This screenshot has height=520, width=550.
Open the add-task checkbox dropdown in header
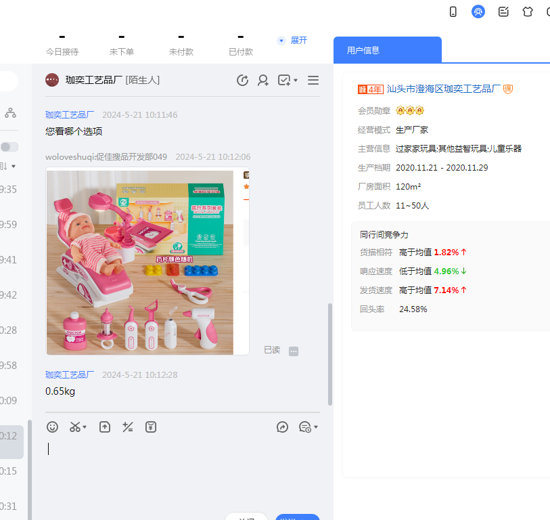[x=296, y=81]
